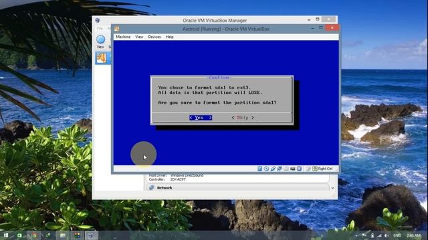Image resolution: width=428 pixels, height=240 pixels.
Task: Open the Devices menu
Action: pos(154,37)
